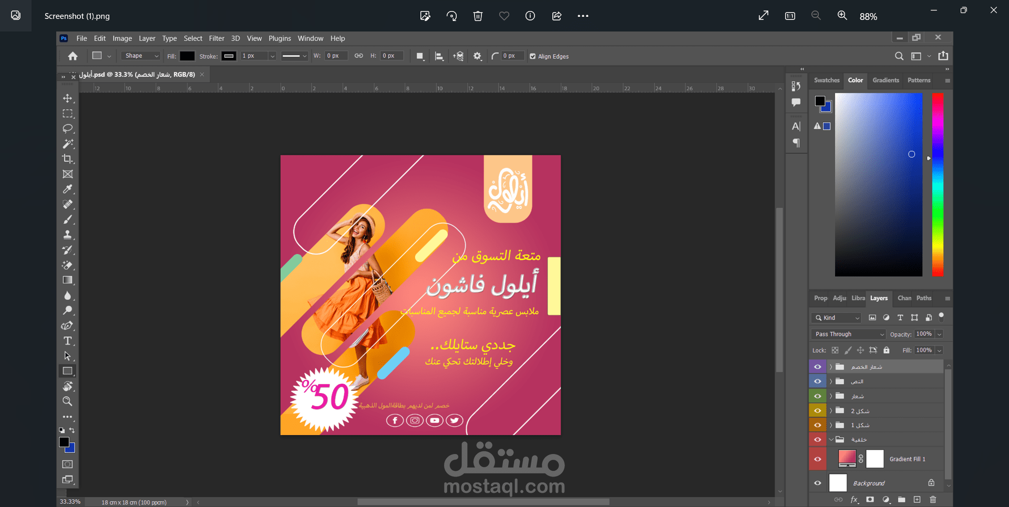1009x507 pixels.
Task: Select the Brush tool
Action: coord(68,220)
